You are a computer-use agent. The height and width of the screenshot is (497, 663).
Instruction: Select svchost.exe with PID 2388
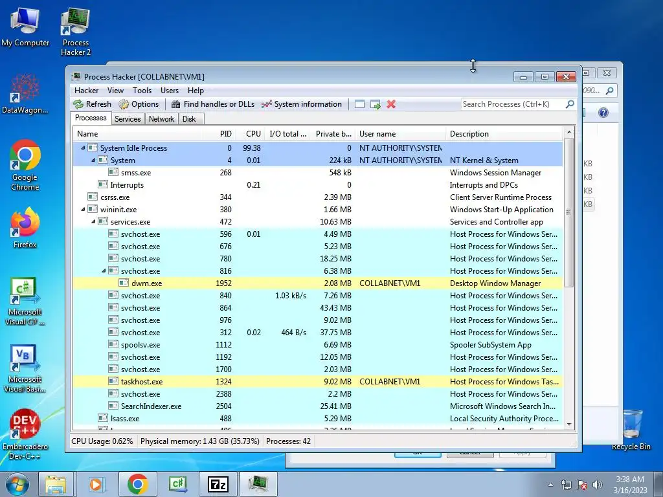[x=318, y=393]
